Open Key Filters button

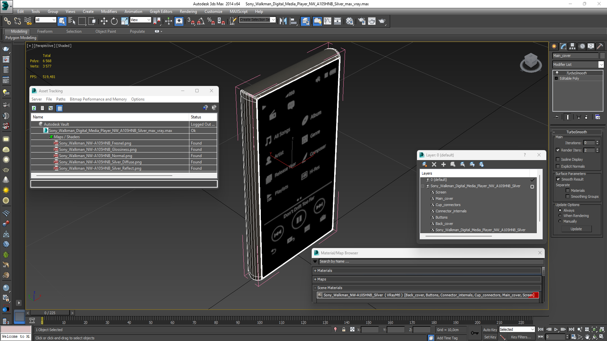pyautogui.click(x=521, y=337)
